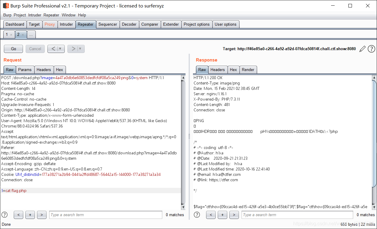The width and height of the screenshot is (377, 229).
Task: Click Request search previous match button
Action: [18, 215]
